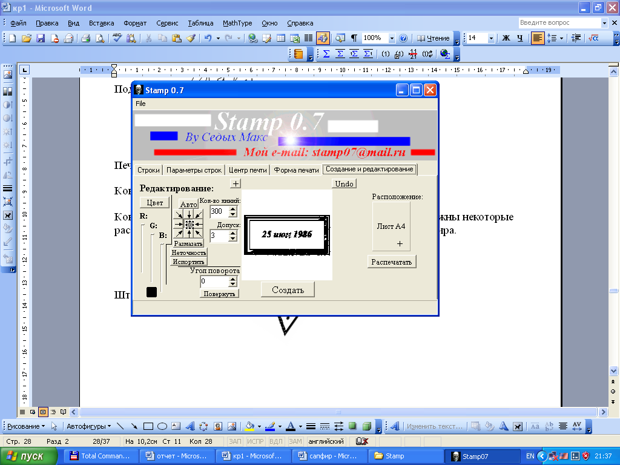Click the Цвет button in Stamp

[154, 202]
